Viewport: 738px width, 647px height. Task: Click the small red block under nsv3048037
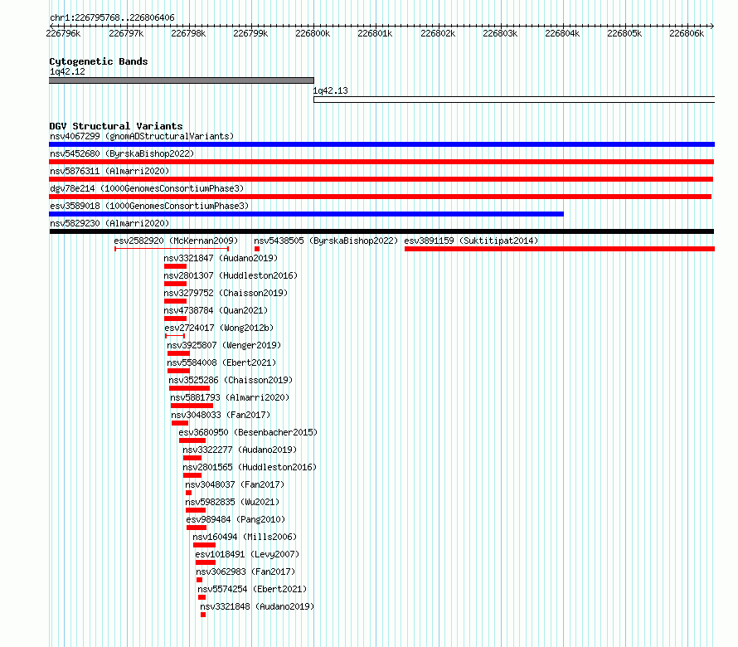pyautogui.click(x=189, y=493)
